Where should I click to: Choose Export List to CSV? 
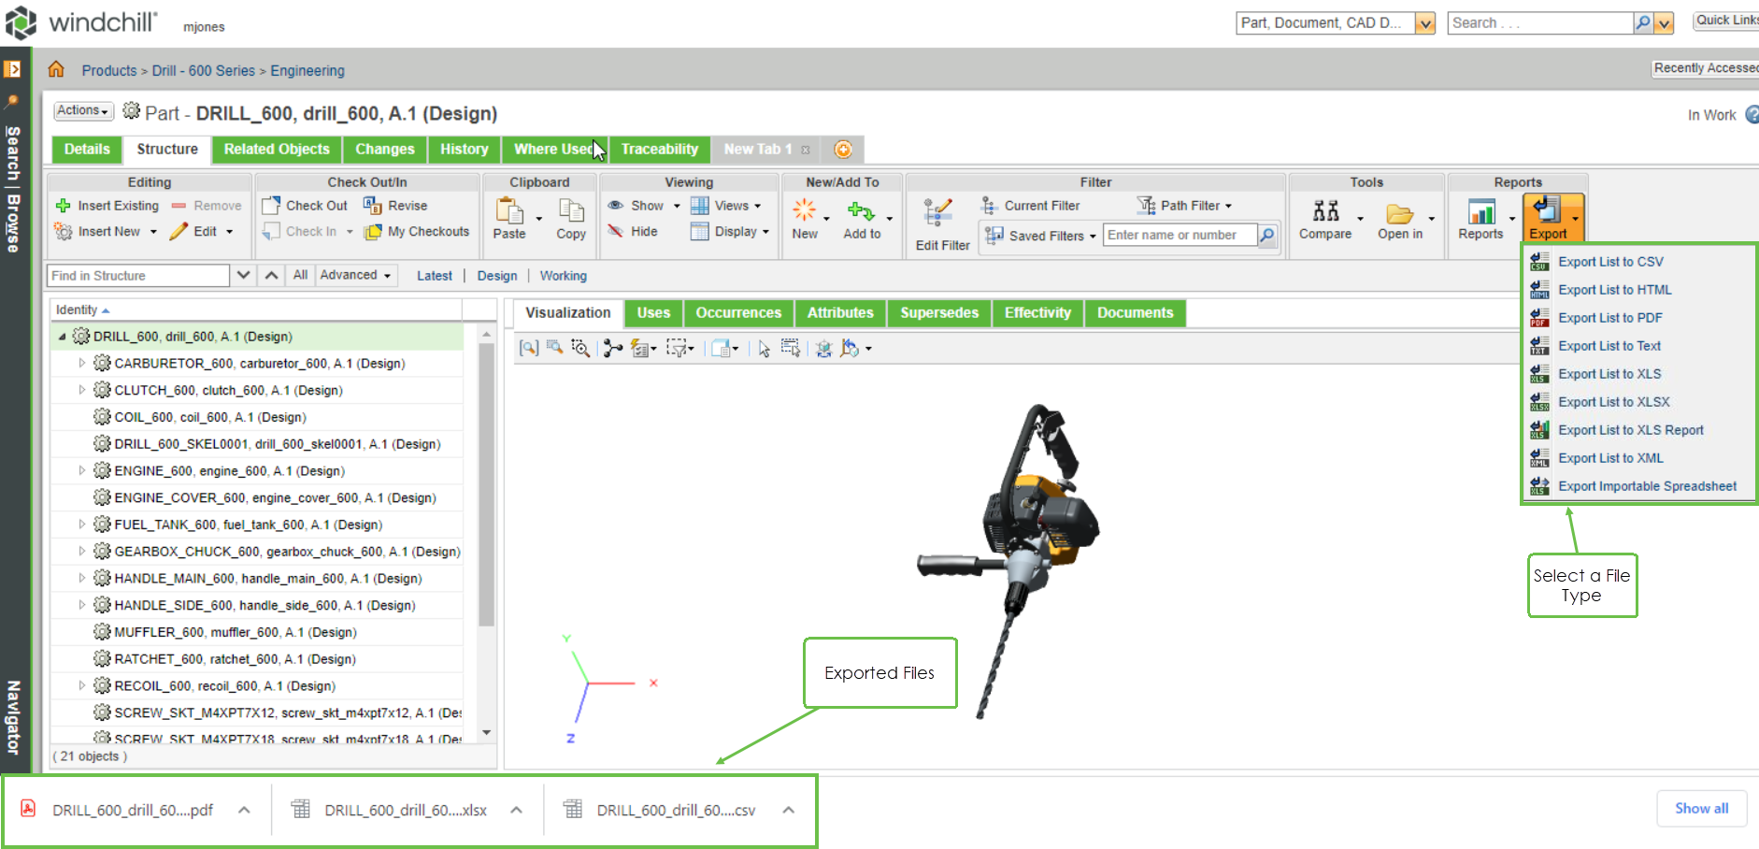point(1610,262)
